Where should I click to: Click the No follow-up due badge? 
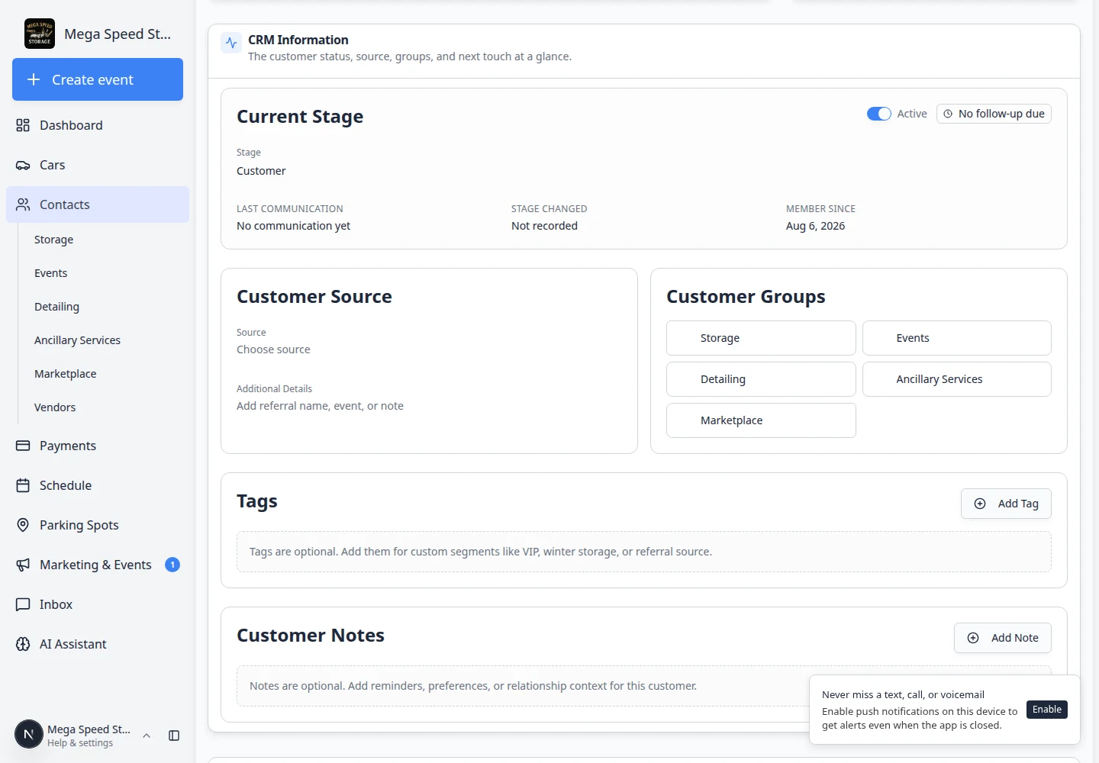tap(994, 114)
